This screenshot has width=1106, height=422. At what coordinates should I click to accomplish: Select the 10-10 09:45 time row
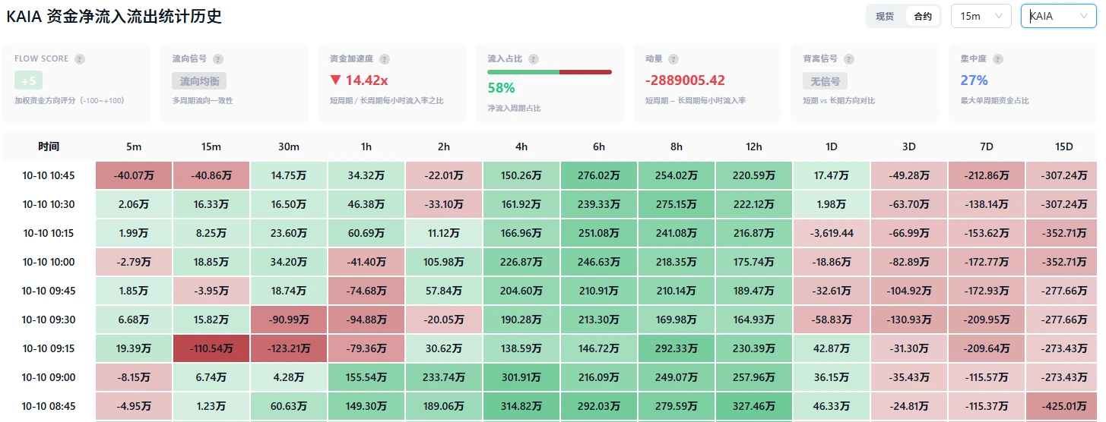point(49,291)
